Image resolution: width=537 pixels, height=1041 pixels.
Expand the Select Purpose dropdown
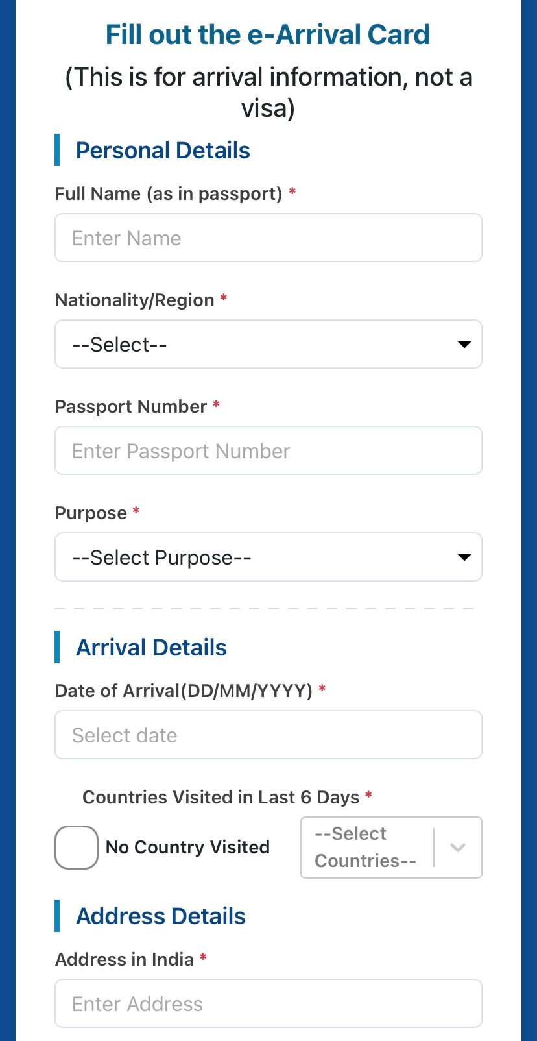point(259,557)
